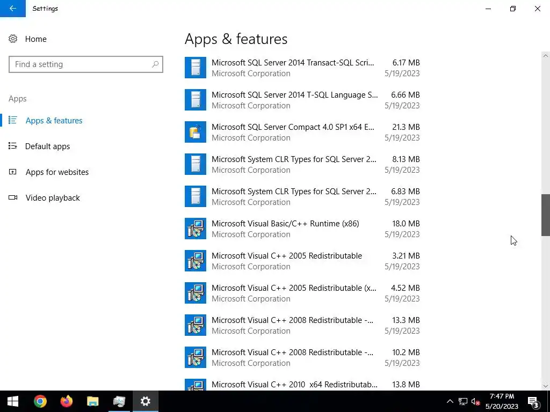Click the scrollbar down arrow
The width and height of the screenshot is (550, 412).
pos(546,386)
